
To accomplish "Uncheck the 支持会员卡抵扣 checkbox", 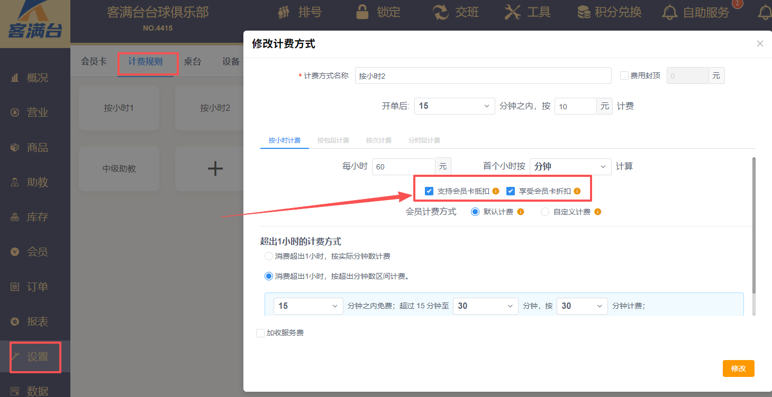I will tap(429, 191).
